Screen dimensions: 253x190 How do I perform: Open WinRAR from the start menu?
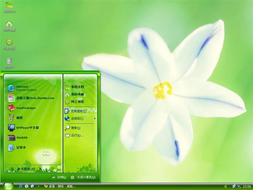[18, 137]
